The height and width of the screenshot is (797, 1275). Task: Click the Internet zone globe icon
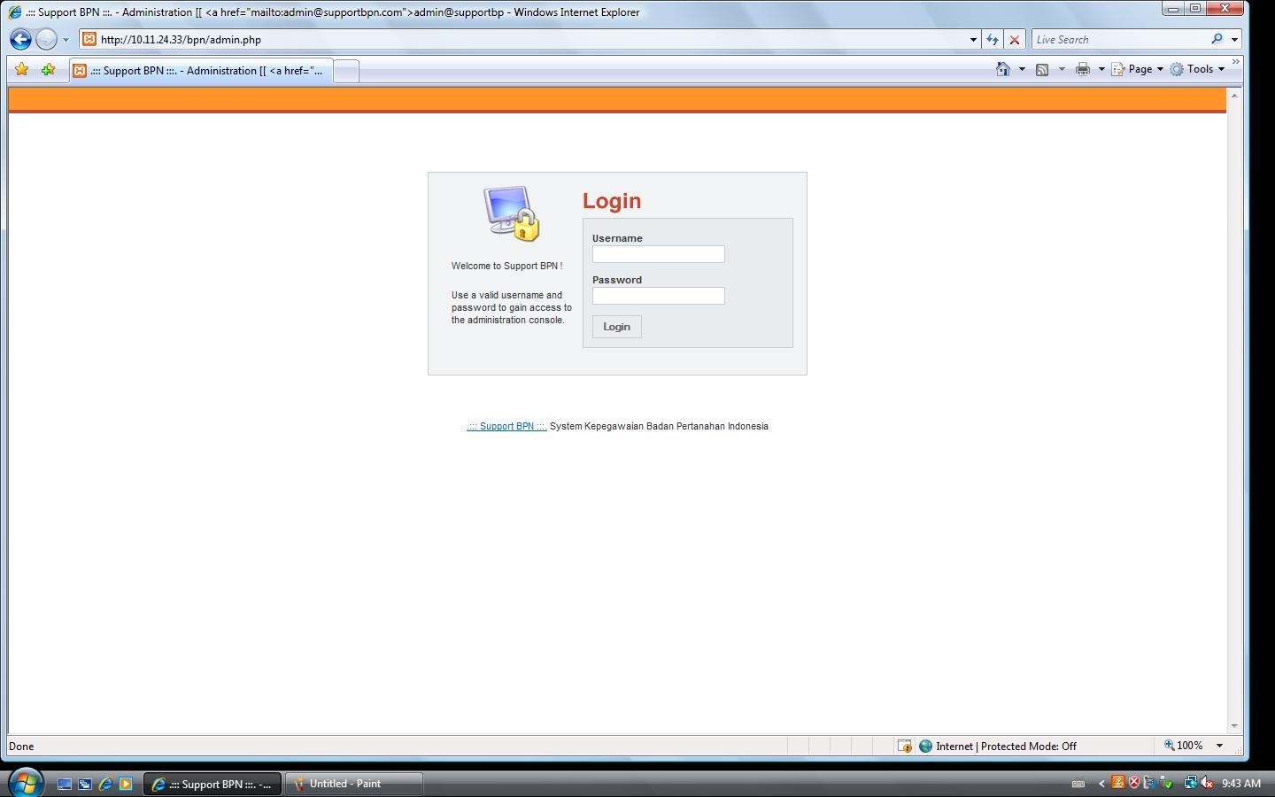pos(925,746)
